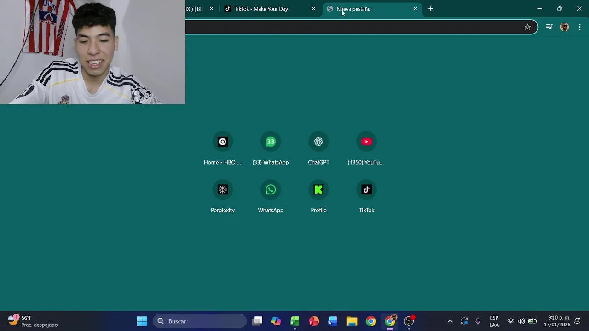This screenshot has height=331, width=589.
Task: Open Excel from the taskbar
Action: (x=295, y=321)
